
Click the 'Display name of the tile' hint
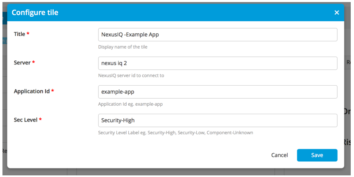[123, 47]
